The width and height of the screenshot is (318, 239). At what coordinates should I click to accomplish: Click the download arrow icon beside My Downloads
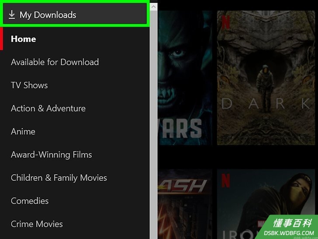(x=12, y=15)
